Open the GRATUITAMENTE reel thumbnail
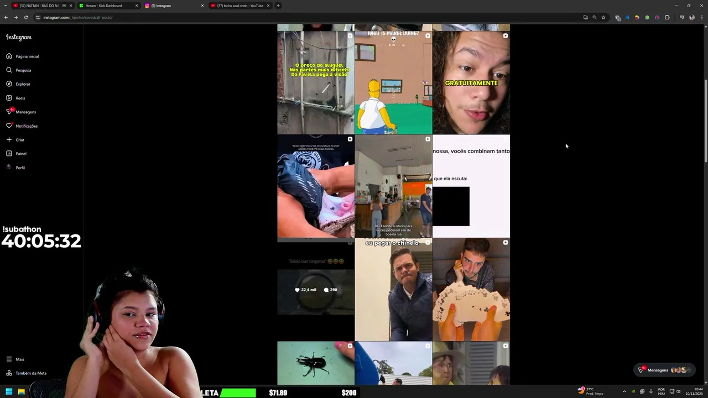Image resolution: width=708 pixels, height=398 pixels. (471, 82)
